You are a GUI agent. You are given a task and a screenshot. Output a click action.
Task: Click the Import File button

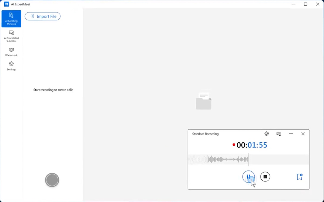[43, 16]
